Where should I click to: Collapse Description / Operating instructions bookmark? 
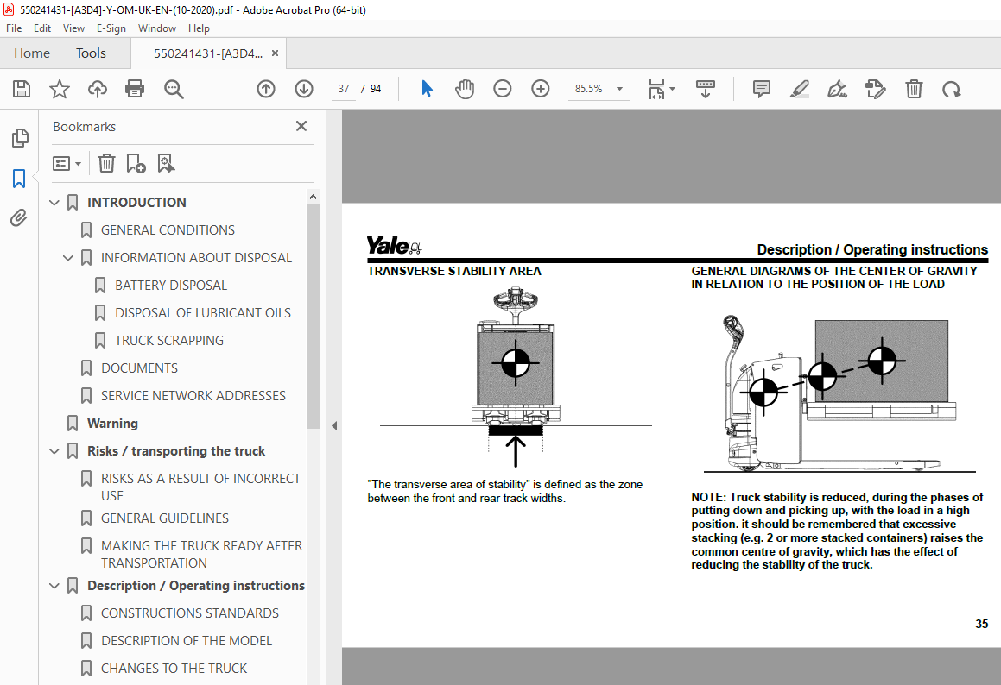(55, 586)
